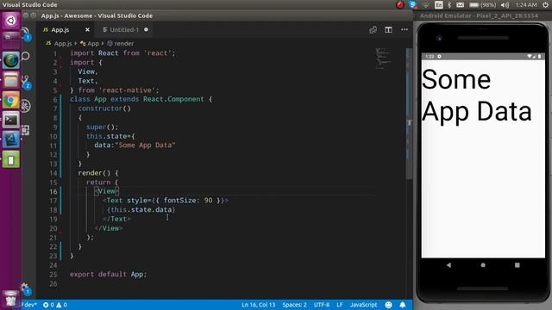Image resolution: width=552 pixels, height=310 pixels.
Task: Change language mode via JavaScript
Action: [363, 305]
